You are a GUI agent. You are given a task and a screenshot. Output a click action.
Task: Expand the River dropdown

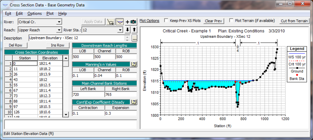click(x=59, y=22)
